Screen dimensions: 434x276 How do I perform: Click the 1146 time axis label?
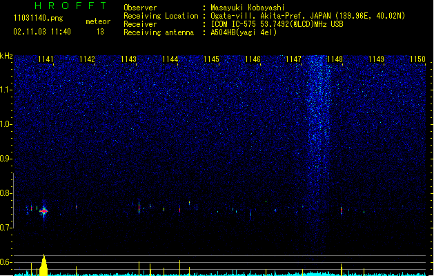(x=253, y=59)
